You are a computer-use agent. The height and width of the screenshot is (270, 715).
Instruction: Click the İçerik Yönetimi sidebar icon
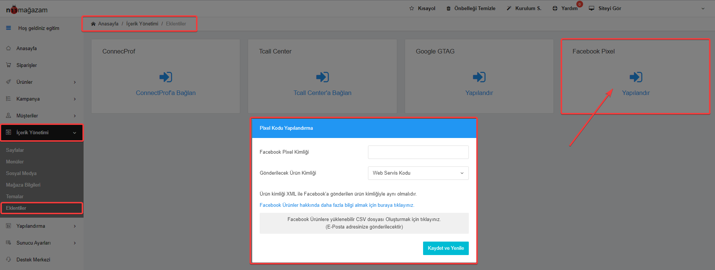(9, 132)
